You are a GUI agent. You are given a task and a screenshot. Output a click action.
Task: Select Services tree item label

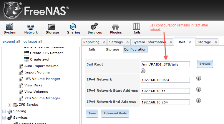20,118
